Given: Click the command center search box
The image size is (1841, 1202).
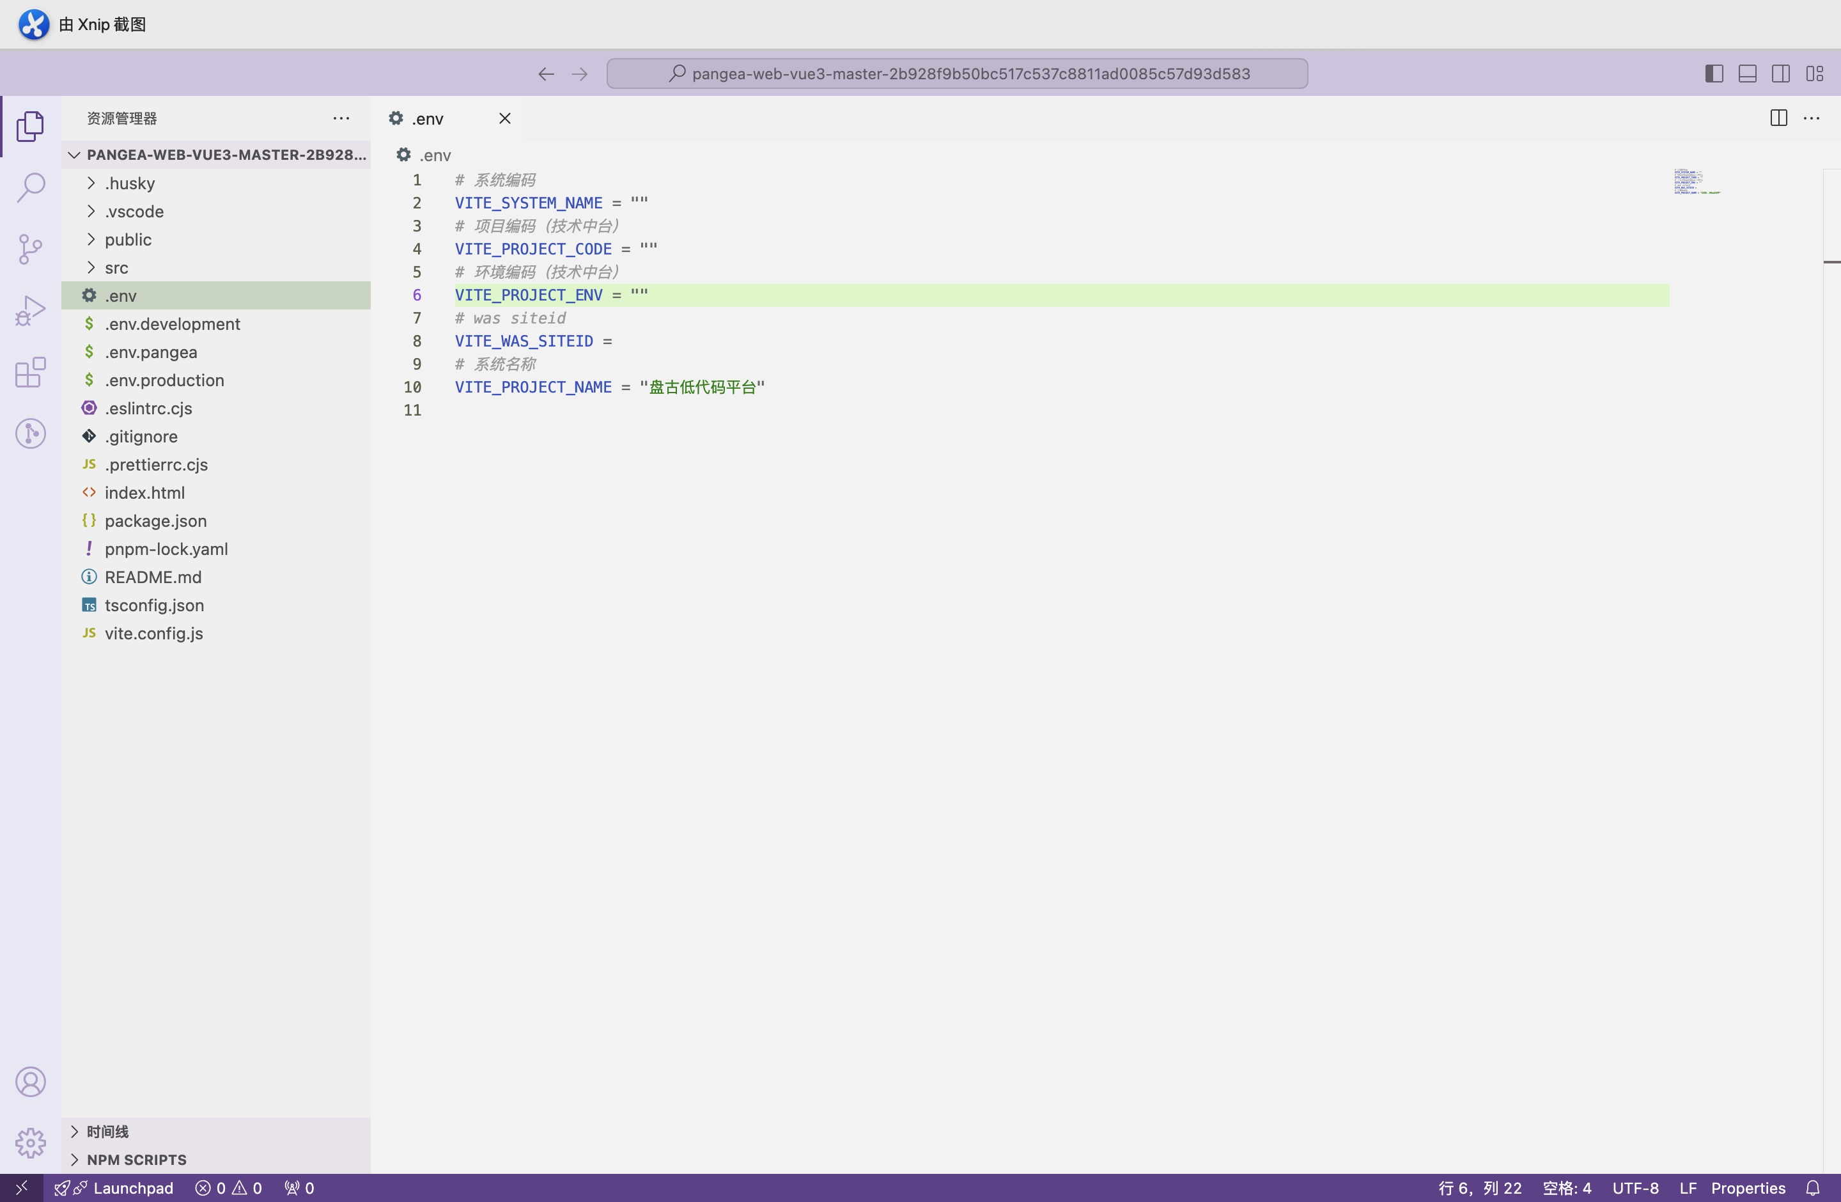Looking at the screenshot, I should [957, 74].
